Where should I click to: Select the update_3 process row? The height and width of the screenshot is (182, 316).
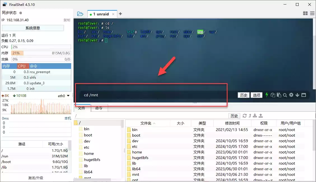[36, 83]
